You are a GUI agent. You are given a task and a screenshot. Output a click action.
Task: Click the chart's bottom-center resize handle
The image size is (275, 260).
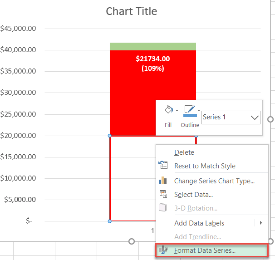132,241
